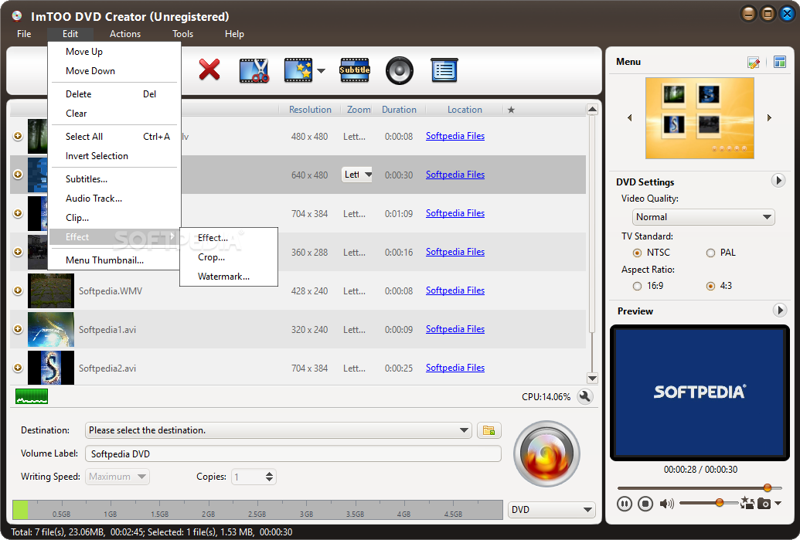The image size is (800, 540).
Task: Click the Copies stepper arrows
Action: point(270,477)
